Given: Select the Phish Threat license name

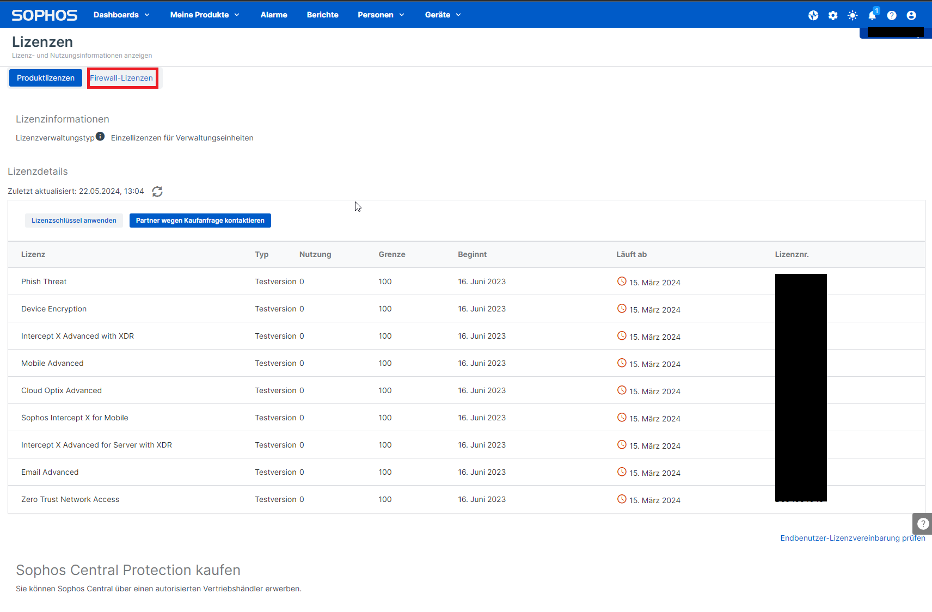Looking at the screenshot, I should pos(44,281).
